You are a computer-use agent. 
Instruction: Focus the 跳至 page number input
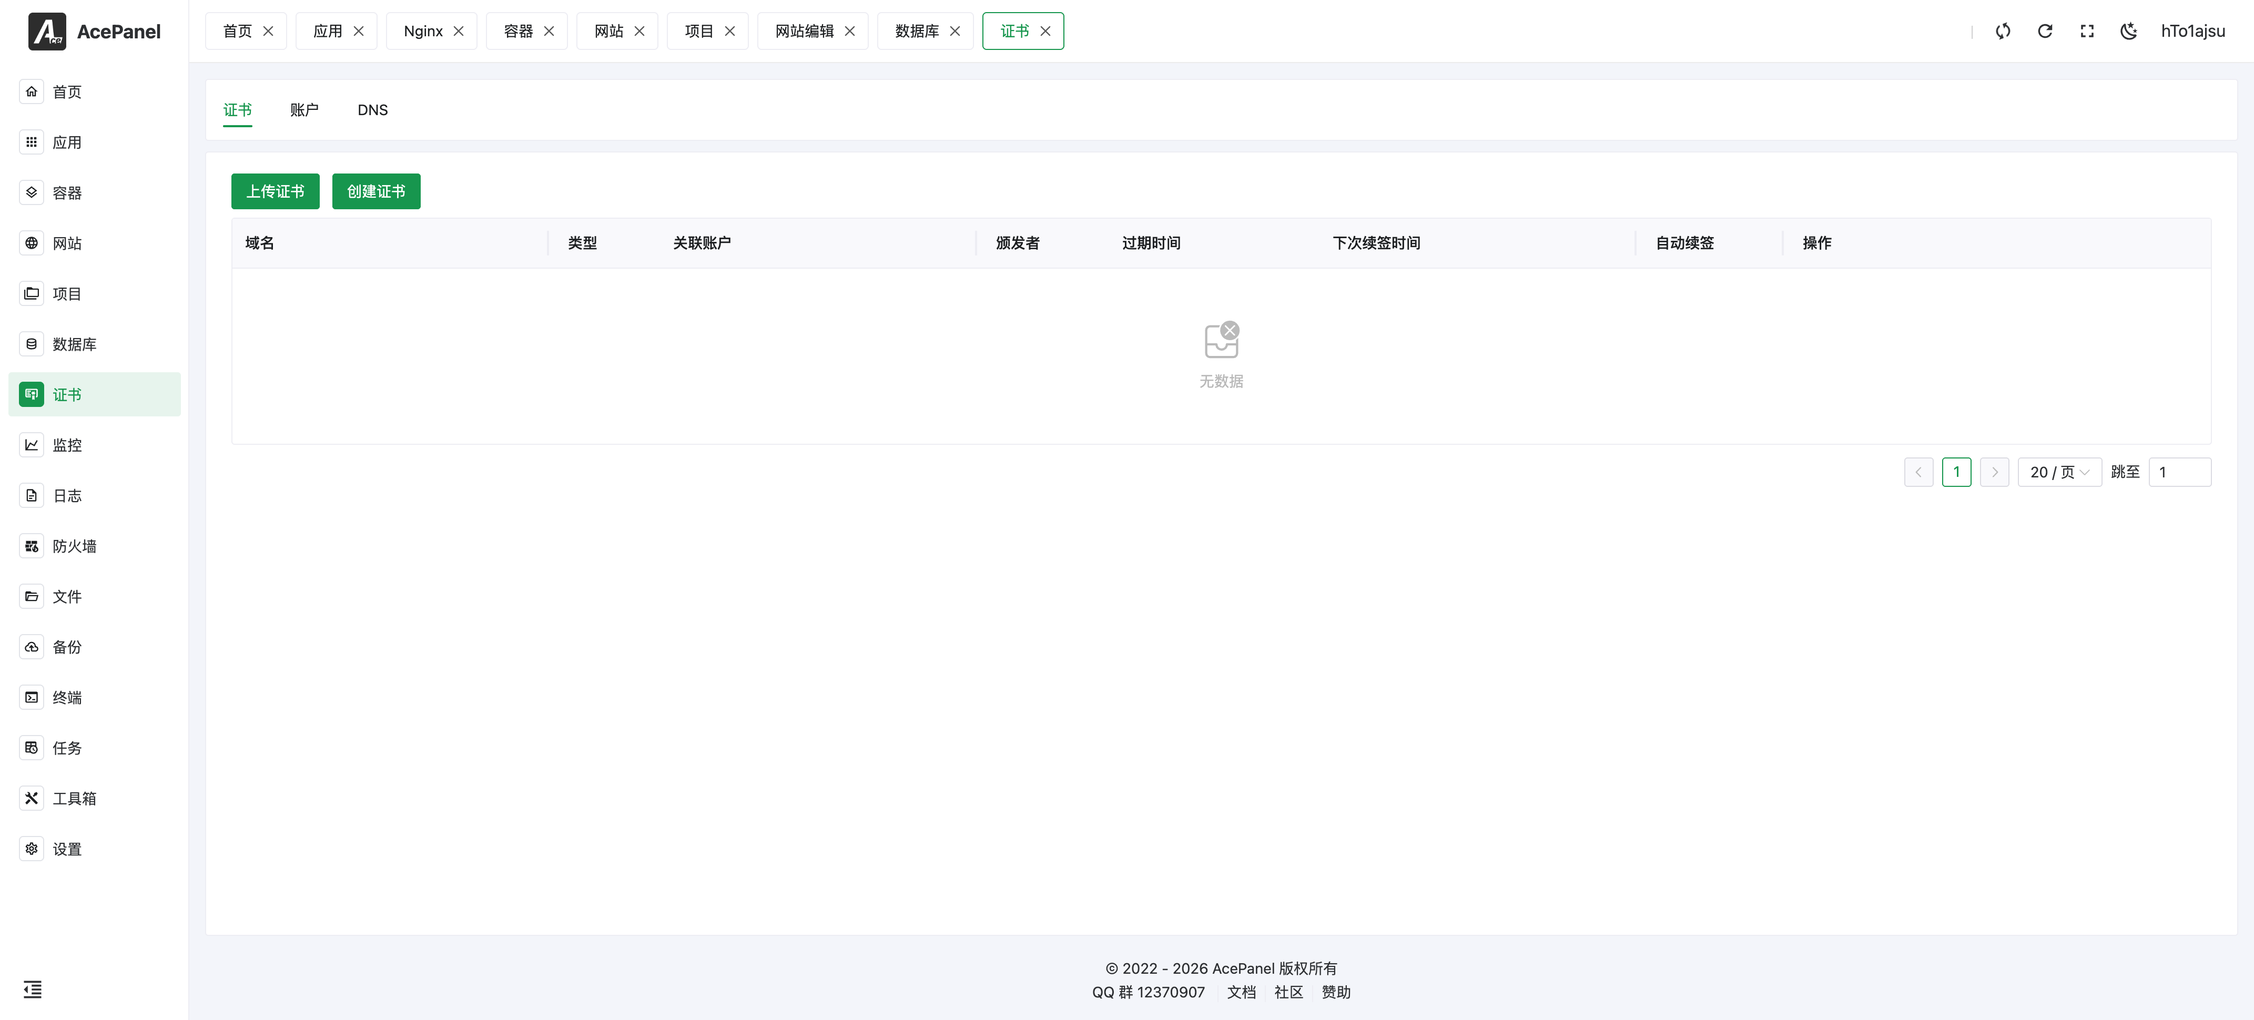(2179, 472)
